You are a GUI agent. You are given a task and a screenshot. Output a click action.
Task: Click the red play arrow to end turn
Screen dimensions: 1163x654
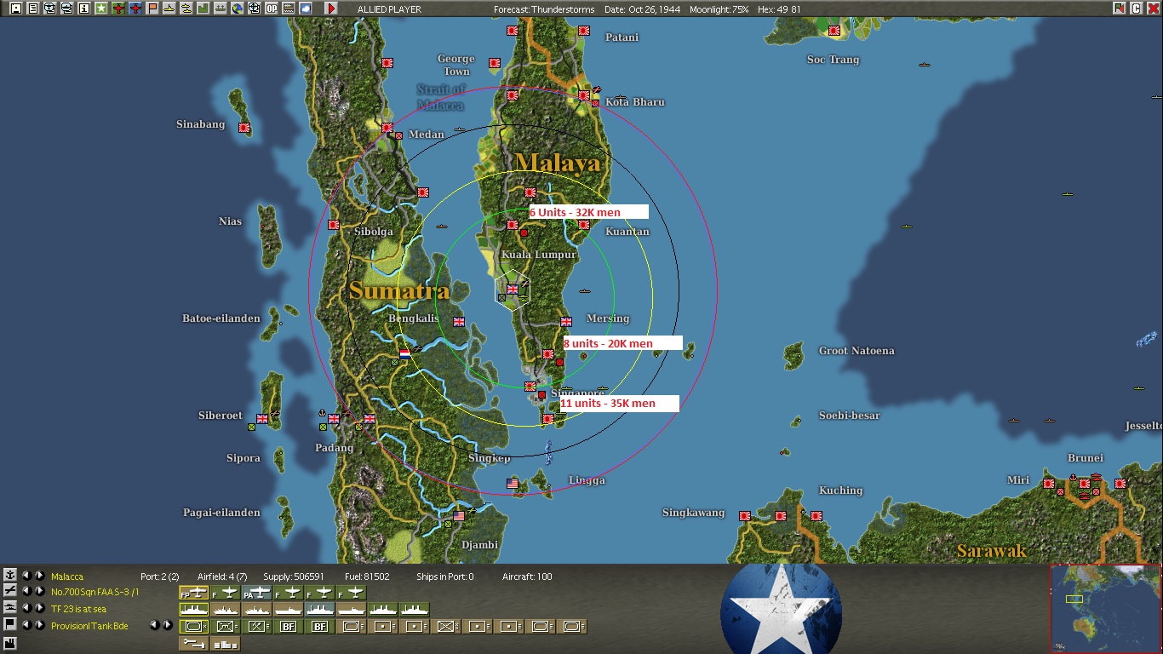pyautogui.click(x=331, y=9)
